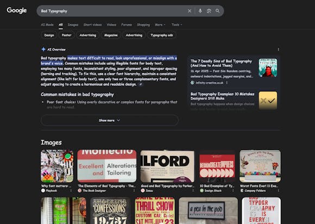Open the Videos tab
The height and width of the screenshot is (224, 315).
[111, 24]
